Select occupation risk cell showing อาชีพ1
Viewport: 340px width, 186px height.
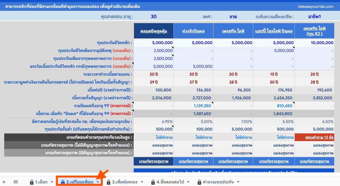coord(314,17)
